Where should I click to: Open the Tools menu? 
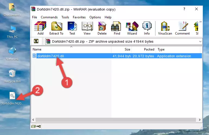pos(65,17)
